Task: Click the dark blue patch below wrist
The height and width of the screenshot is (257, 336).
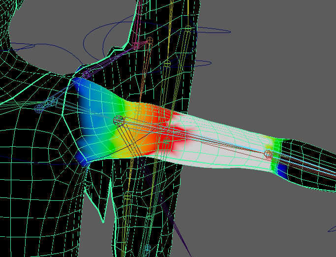Action: pos(281,170)
